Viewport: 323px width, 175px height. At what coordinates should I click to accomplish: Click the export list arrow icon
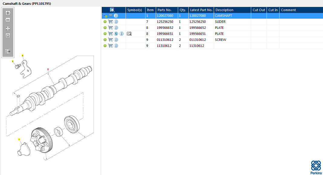(8, 51)
